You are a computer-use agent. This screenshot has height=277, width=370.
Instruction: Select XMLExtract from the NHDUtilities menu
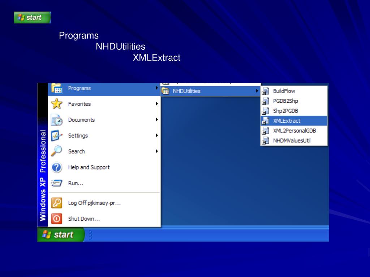click(287, 121)
